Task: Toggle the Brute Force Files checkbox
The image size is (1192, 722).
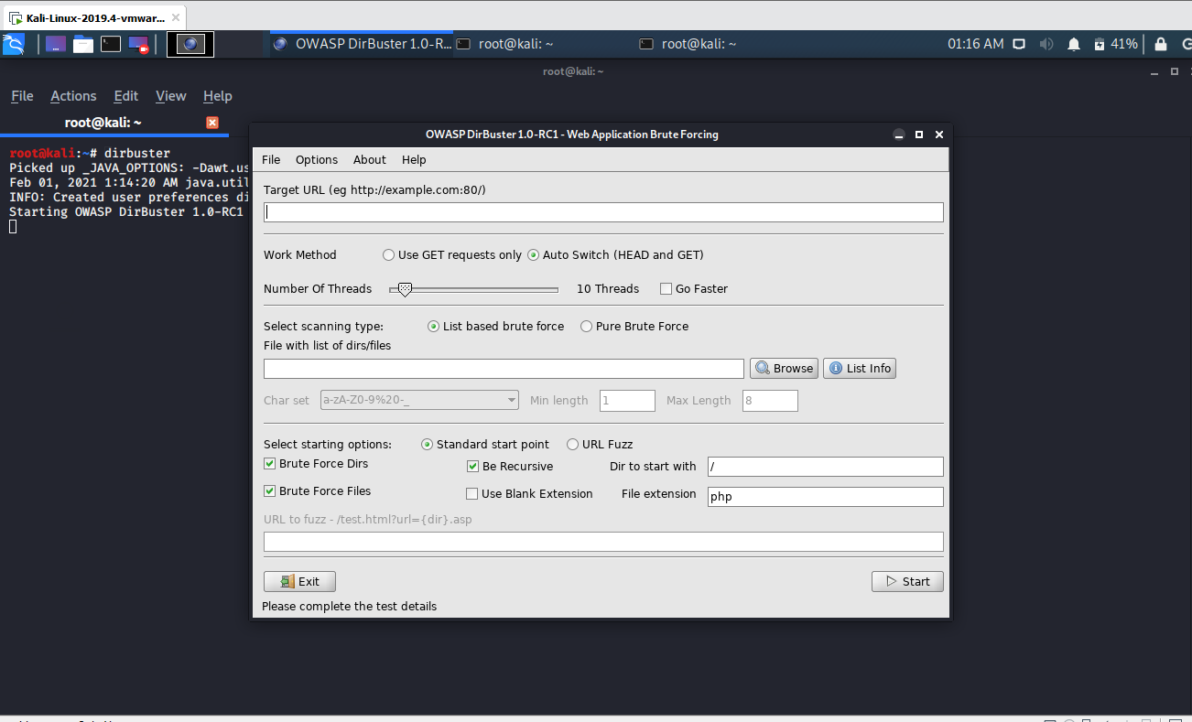Action: coord(270,491)
